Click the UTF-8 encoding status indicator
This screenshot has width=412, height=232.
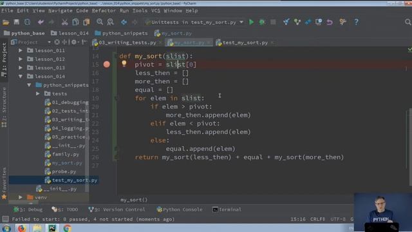(x=338, y=219)
